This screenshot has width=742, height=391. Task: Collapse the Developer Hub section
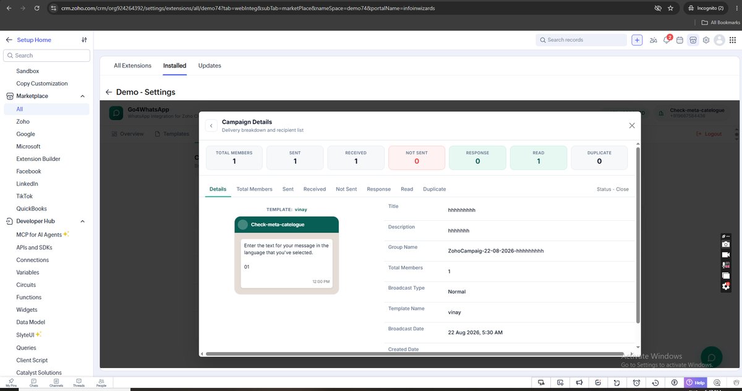click(x=83, y=221)
